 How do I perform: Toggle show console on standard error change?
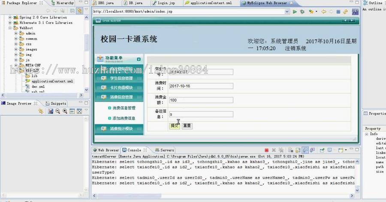[x=312, y=150]
